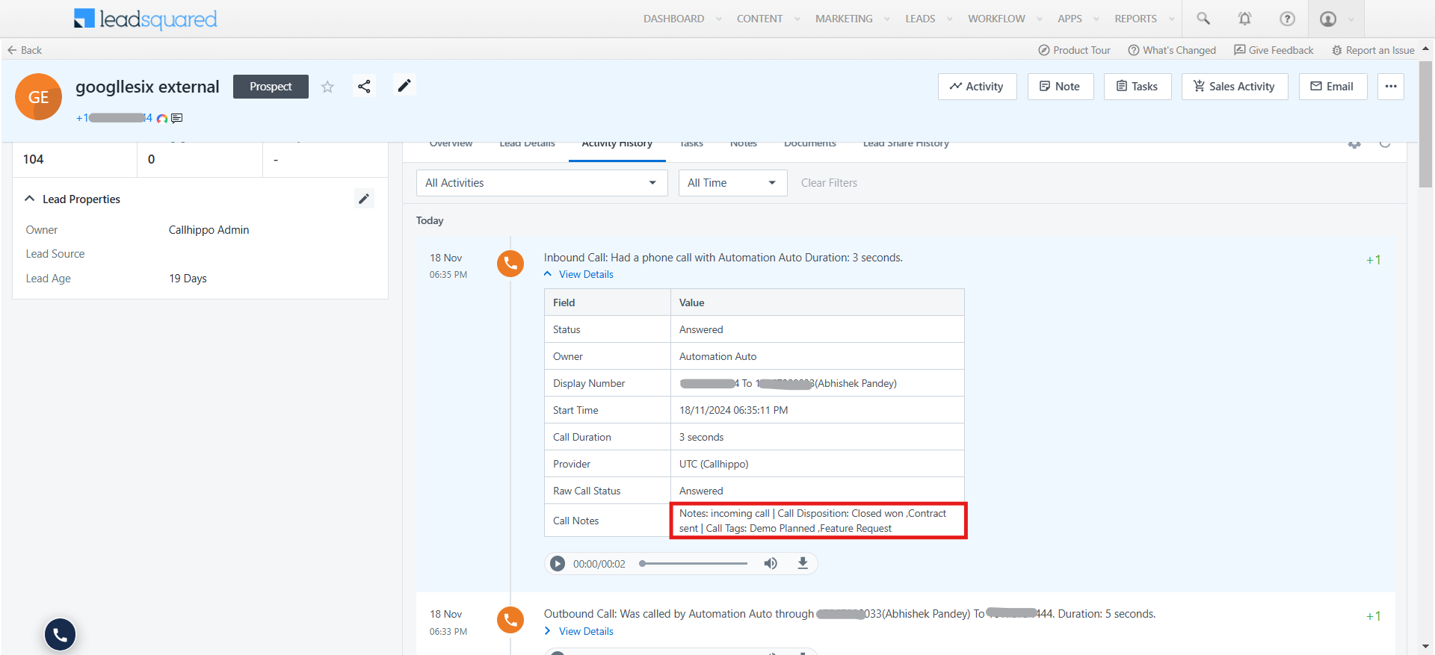Click the CallHippo icon beside phone number
Viewport: 1435px width, 655px height.
pos(162,118)
